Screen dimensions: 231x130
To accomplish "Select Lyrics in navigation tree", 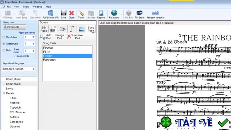I will click(10, 89).
